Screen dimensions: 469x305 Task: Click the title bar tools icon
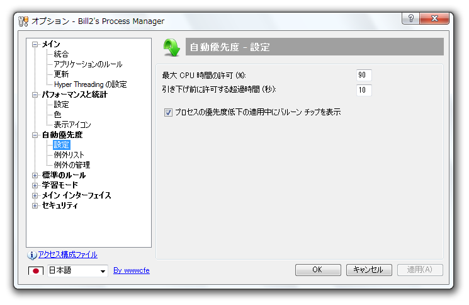click(x=23, y=21)
